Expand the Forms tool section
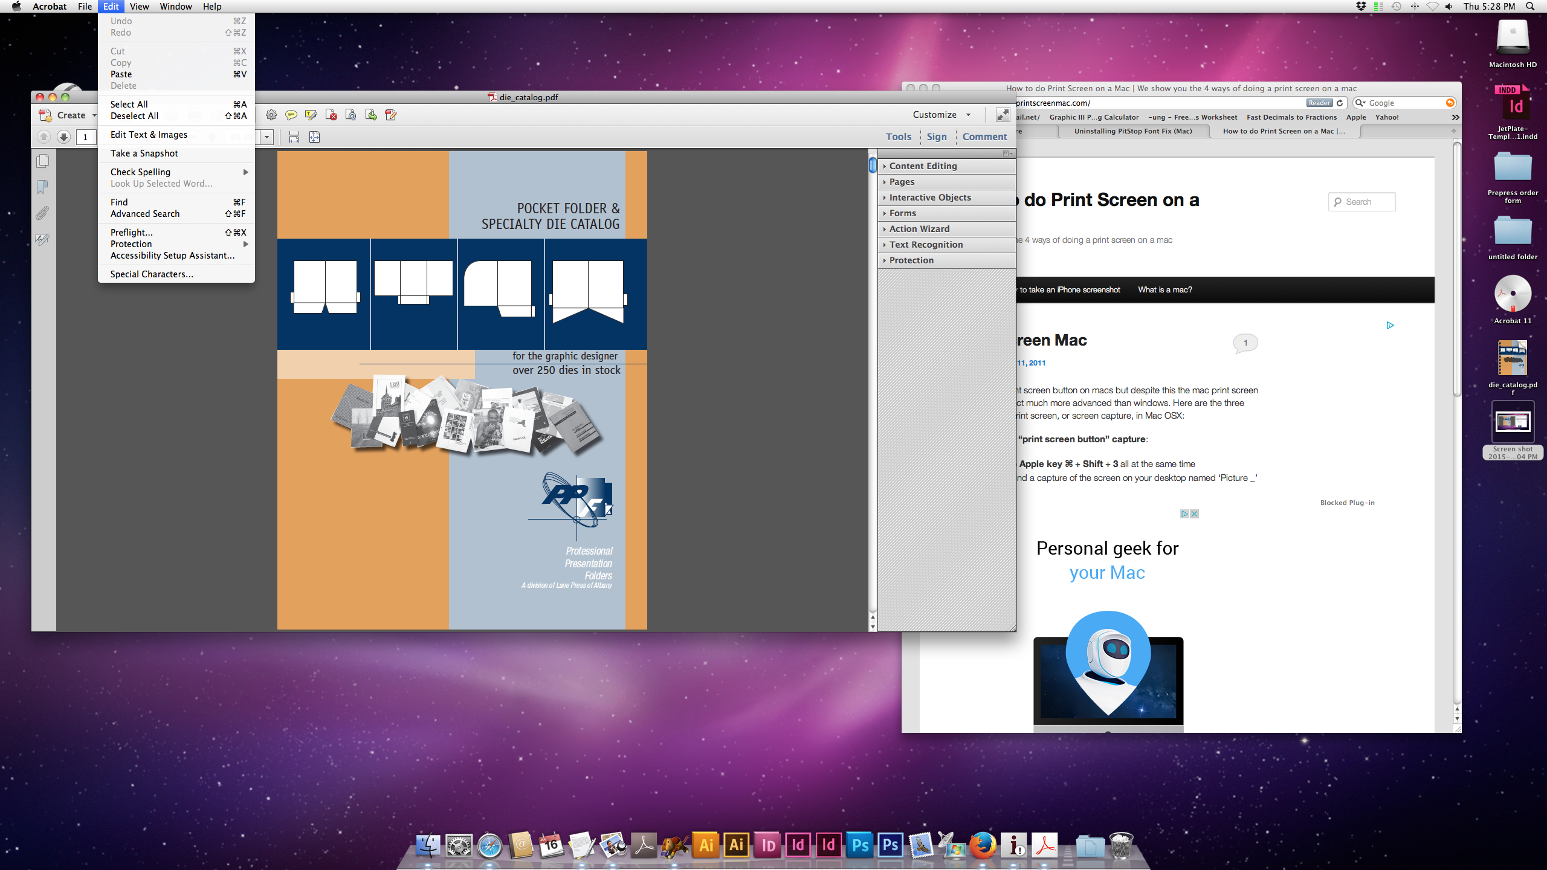Screen dimensions: 1547x870 (947, 213)
